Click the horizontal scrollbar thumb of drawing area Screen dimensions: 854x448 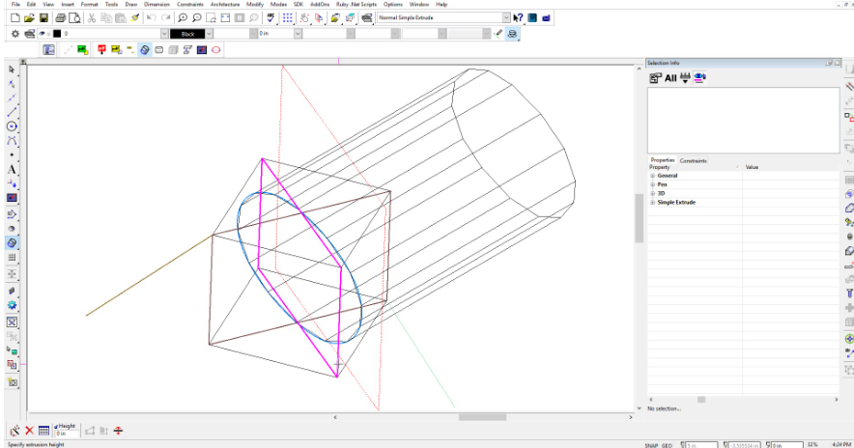click(482, 417)
